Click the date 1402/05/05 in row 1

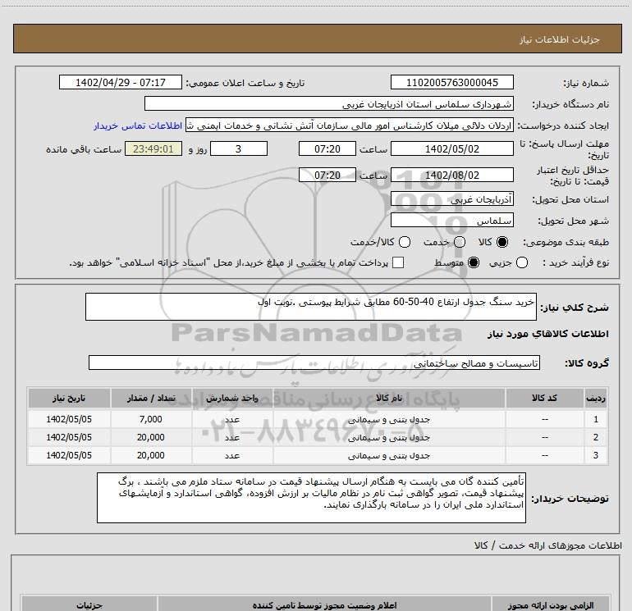tap(69, 419)
